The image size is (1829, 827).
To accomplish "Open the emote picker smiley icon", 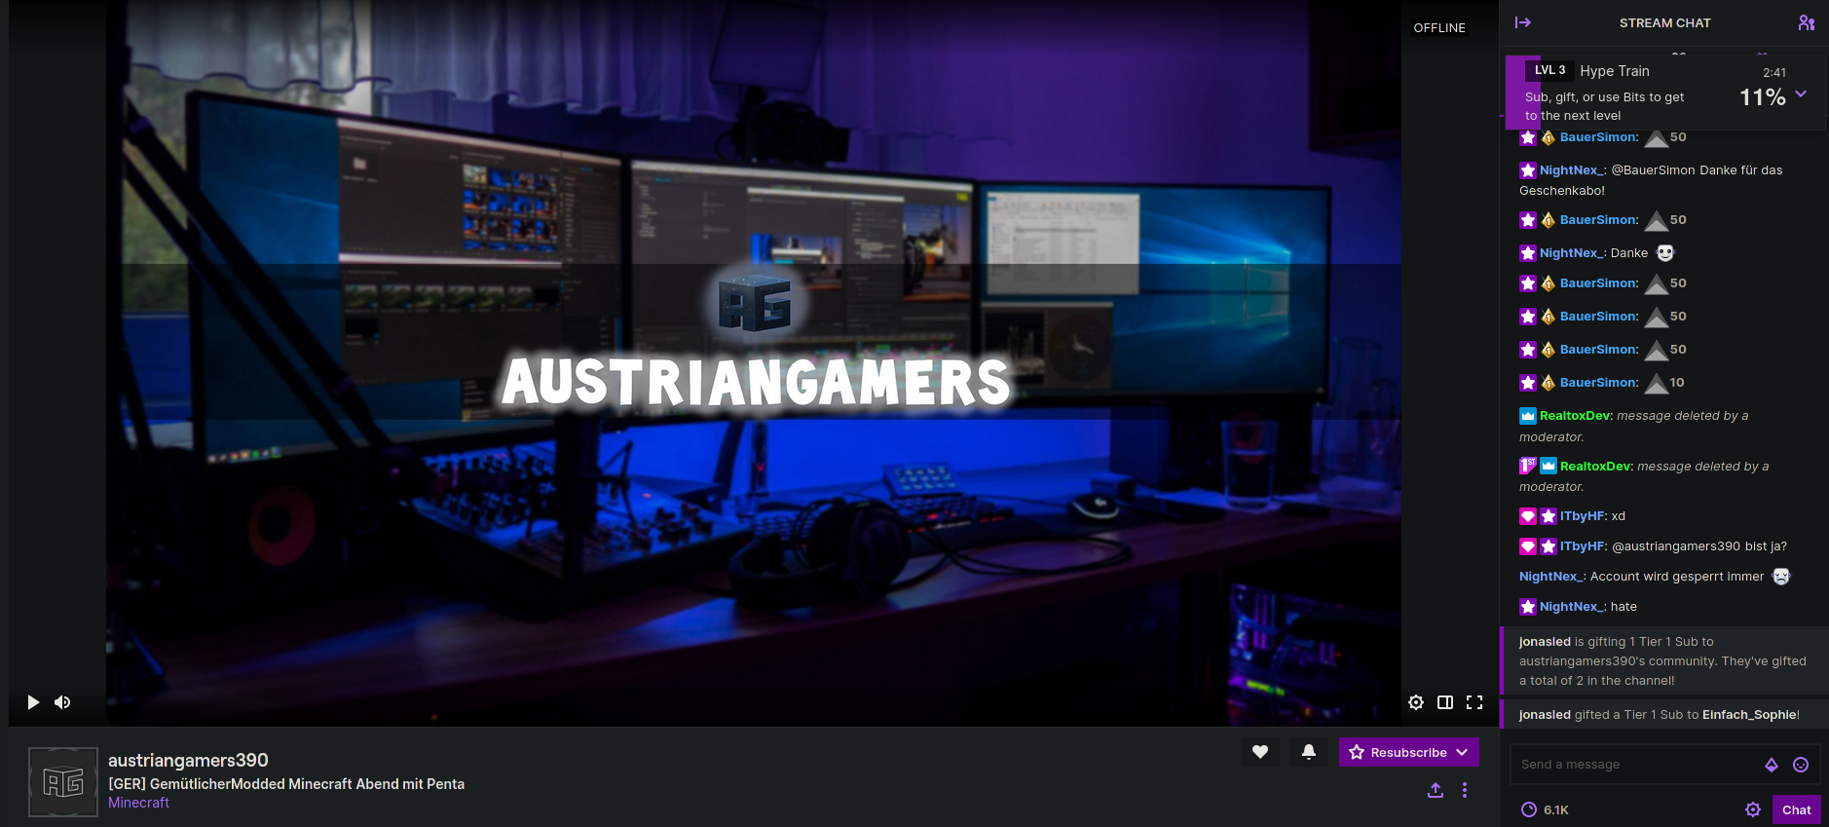I will pos(1801,765).
